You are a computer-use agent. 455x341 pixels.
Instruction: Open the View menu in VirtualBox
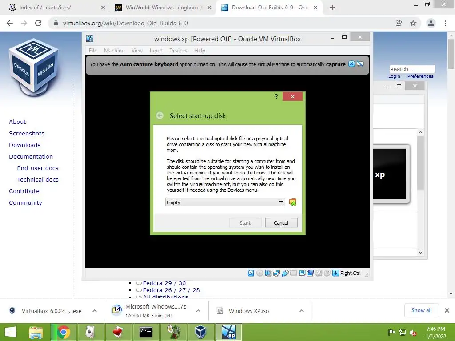(x=137, y=51)
